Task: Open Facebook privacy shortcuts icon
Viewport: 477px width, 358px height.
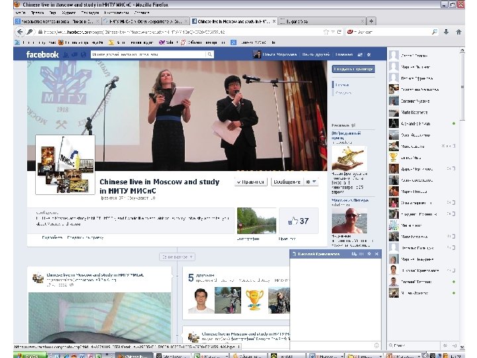Action: (360, 55)
